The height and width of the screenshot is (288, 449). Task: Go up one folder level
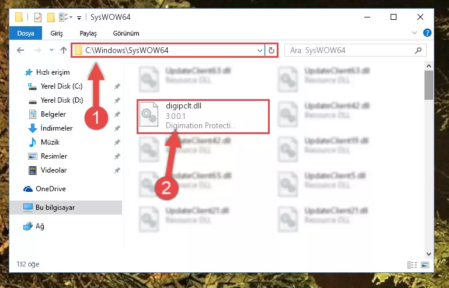[x=64, y=50]
